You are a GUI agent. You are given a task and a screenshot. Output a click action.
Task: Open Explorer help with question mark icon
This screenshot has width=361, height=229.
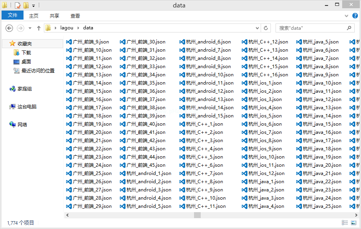356,16
